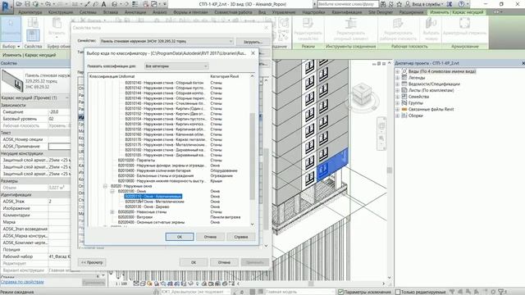Select 'B2020130 - Окна - Дерево' row
525x295 pixels.
click(x=148, y=206)
